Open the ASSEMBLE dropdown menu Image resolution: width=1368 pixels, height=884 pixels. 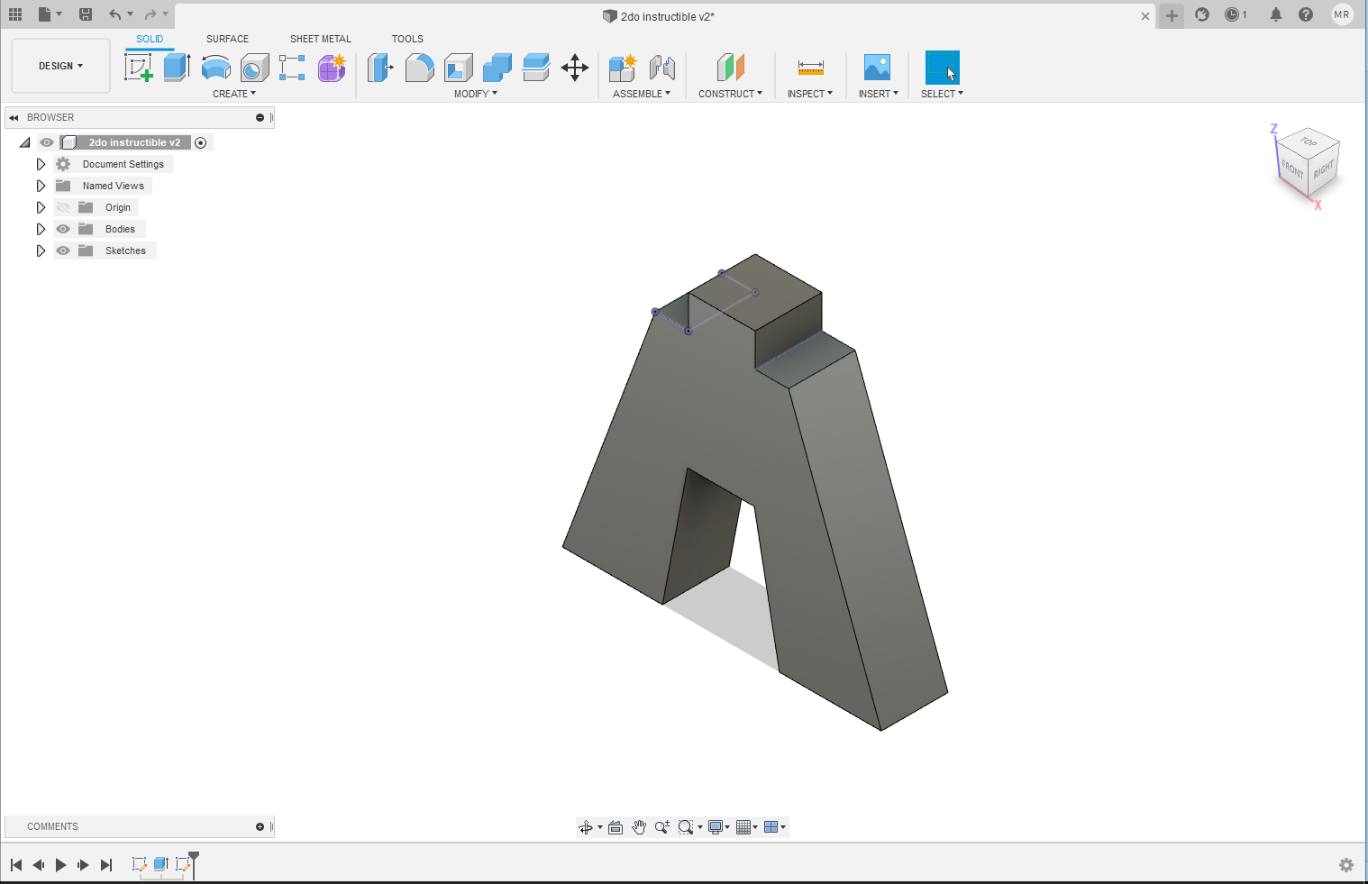point(642,94)
